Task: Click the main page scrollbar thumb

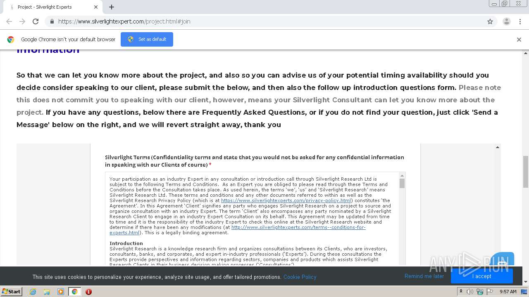Action: tap(526, 171)
